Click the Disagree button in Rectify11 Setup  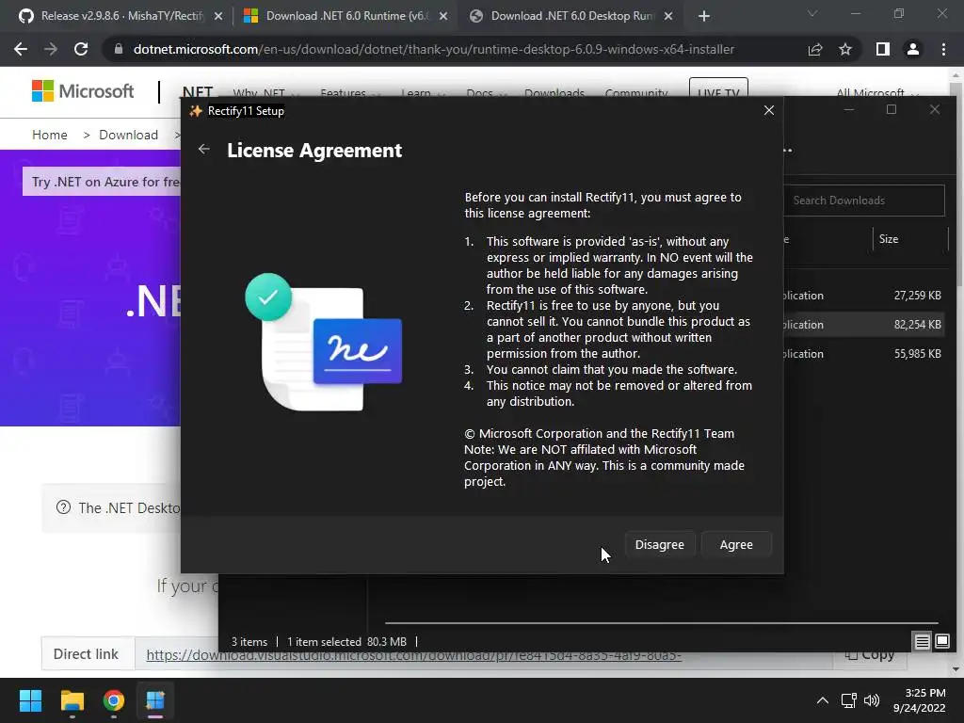click(x=660, y=545)
